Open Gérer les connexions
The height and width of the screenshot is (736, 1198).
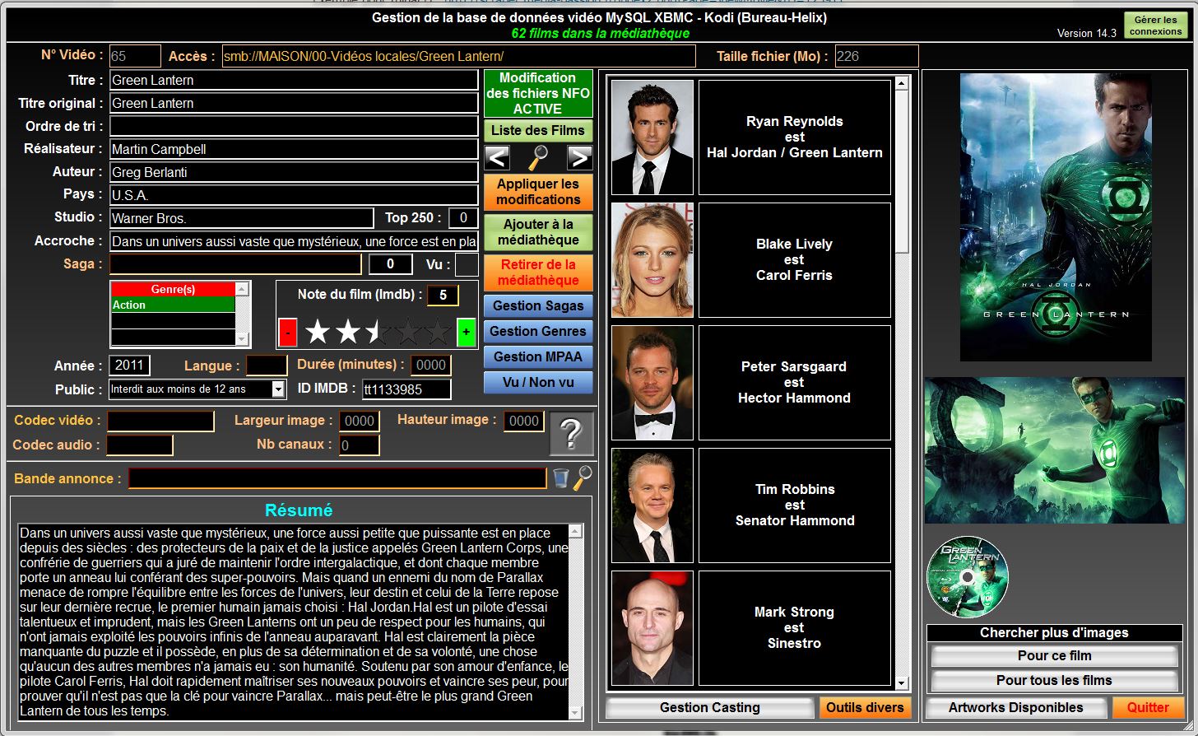pos(1155,26)
